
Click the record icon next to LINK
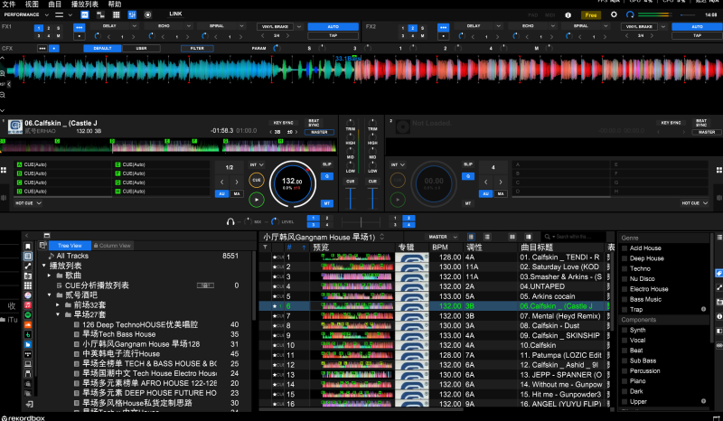pos(148,15)
